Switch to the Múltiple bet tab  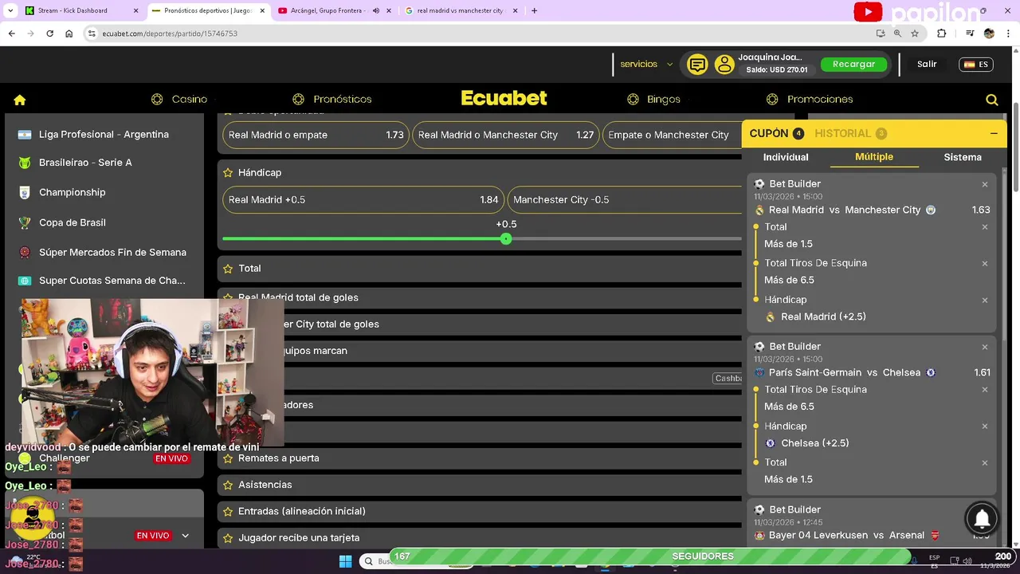(x=874, y=157)
